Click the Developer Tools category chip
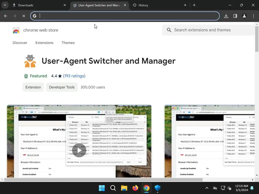Image resolution: width=259 pixels, height=194 pixels. tap(62, 87)
